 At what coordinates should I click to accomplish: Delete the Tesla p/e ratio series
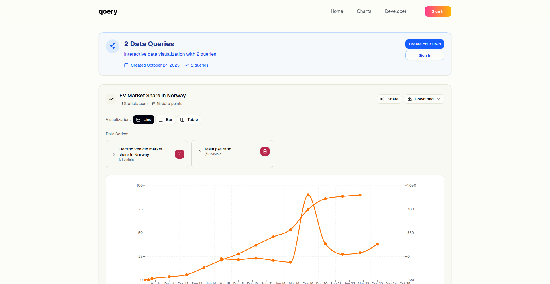(x=265, y=151)
